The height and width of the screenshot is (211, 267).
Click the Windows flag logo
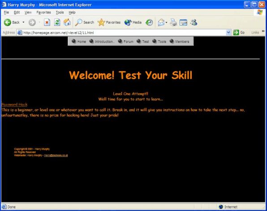point(260,12)
